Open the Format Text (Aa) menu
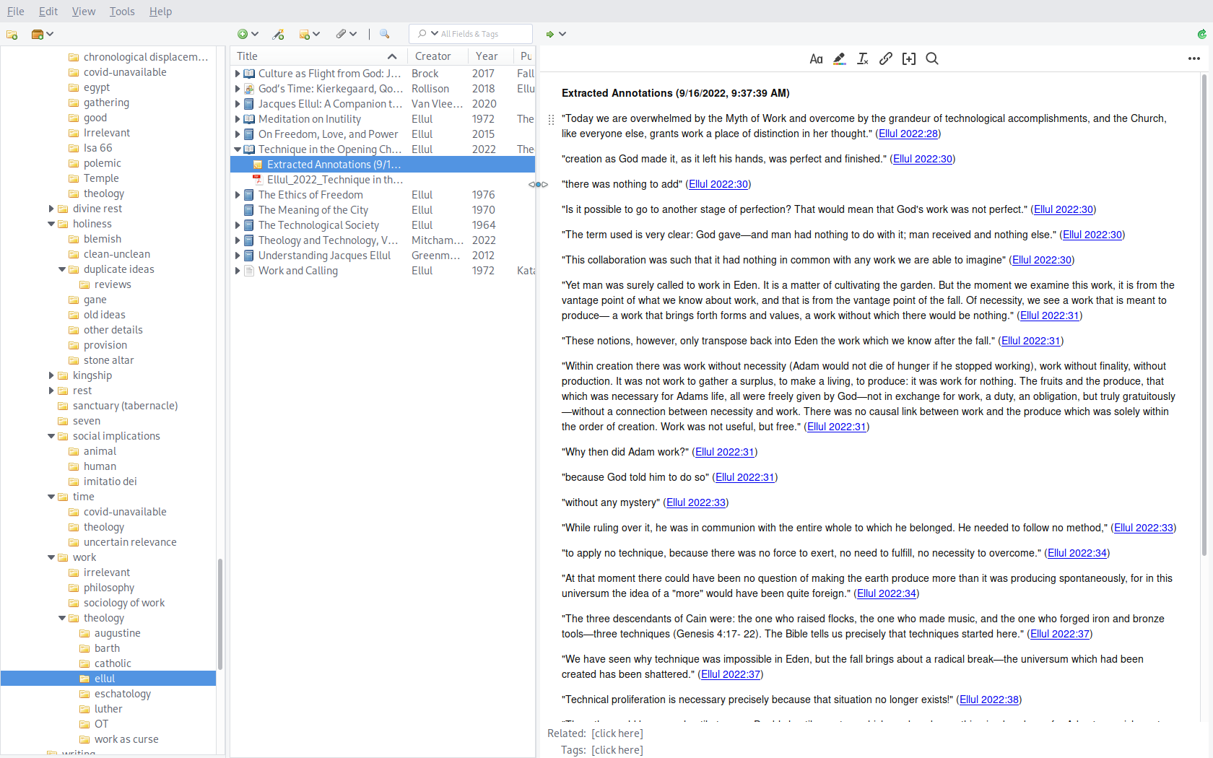This screenshot has height=758, width=1213. coord(816,59)
